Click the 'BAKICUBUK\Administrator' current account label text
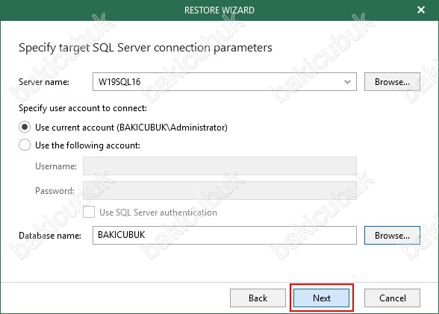The image size is (439, 314). coord(172,128)
